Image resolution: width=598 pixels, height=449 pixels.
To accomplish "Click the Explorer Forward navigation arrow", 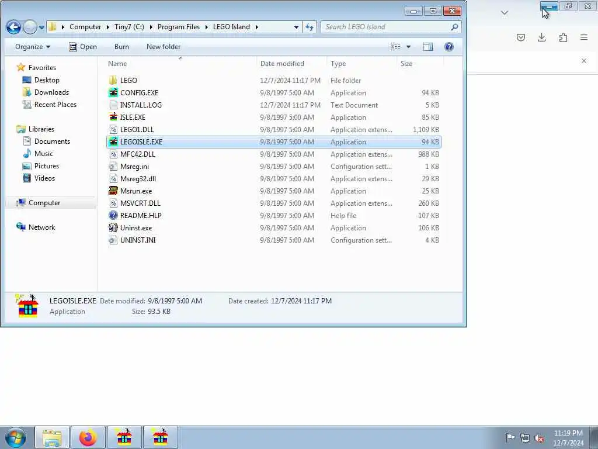I will 30,27.
